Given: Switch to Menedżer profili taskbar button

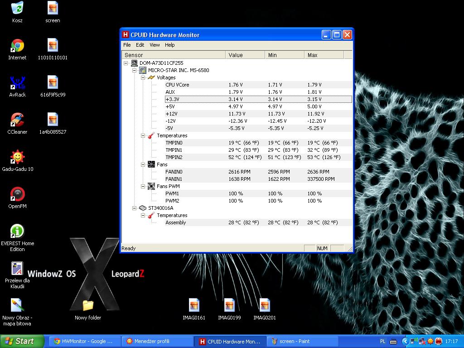Looking at the screenshot, I should (x=157, y=341).
